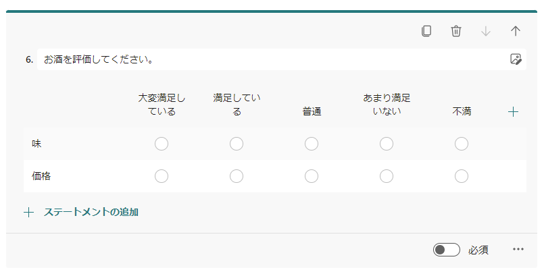The image size is (544, 274).
Task: Edit the 味 statement label
Action: click(37, 144)
